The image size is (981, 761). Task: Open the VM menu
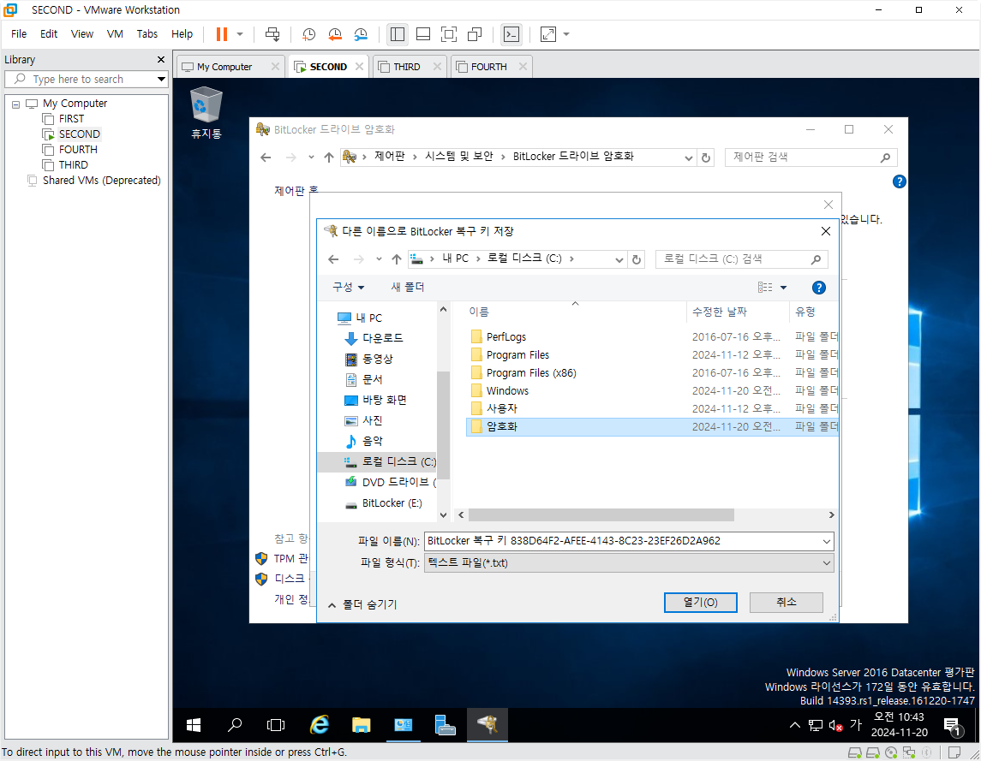(x=115, y=33)
